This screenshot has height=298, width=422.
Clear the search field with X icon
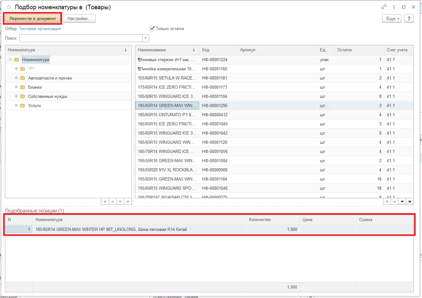click(145, 38)
